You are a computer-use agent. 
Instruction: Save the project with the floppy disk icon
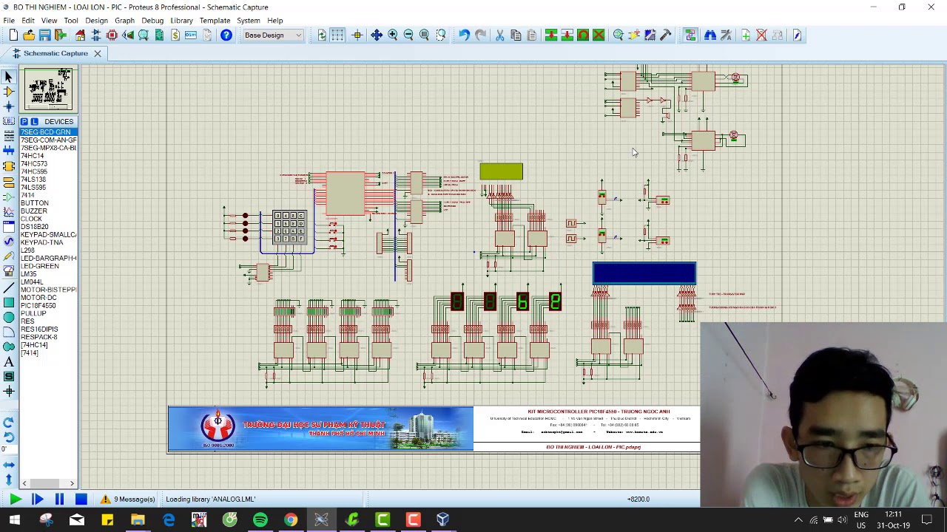44,35
